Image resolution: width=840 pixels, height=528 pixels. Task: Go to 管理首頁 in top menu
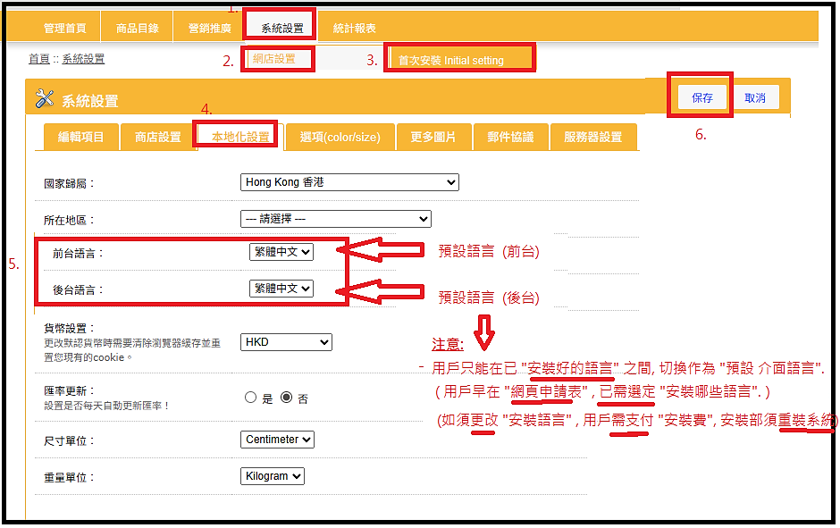[65, 29]
